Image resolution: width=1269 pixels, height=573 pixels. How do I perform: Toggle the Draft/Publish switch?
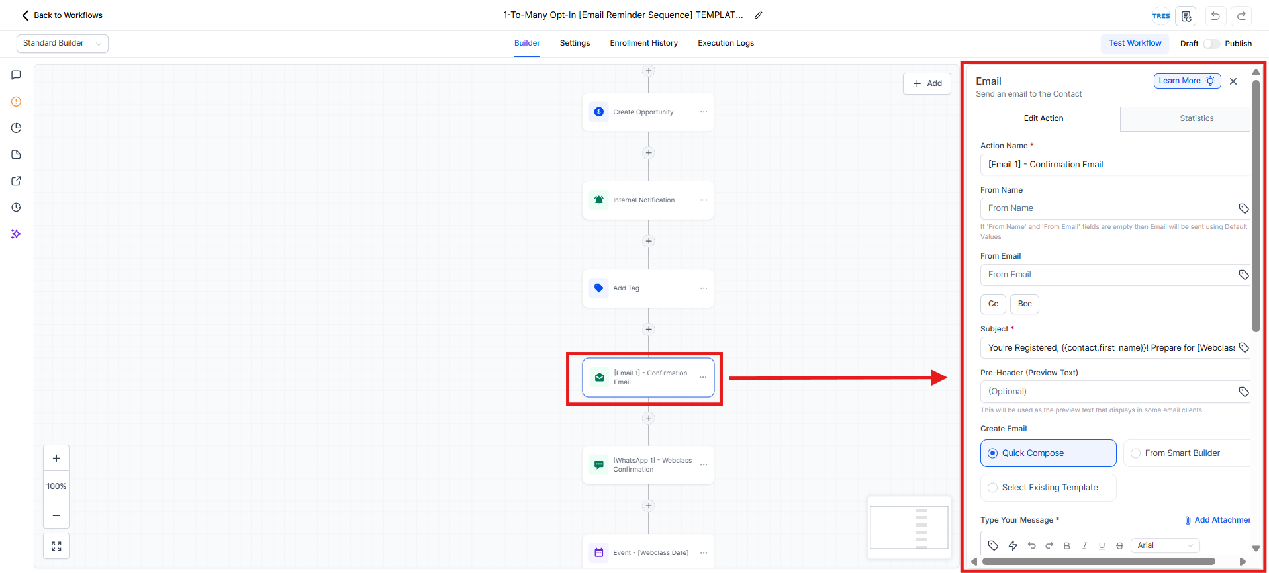(x=1211, y=44)
